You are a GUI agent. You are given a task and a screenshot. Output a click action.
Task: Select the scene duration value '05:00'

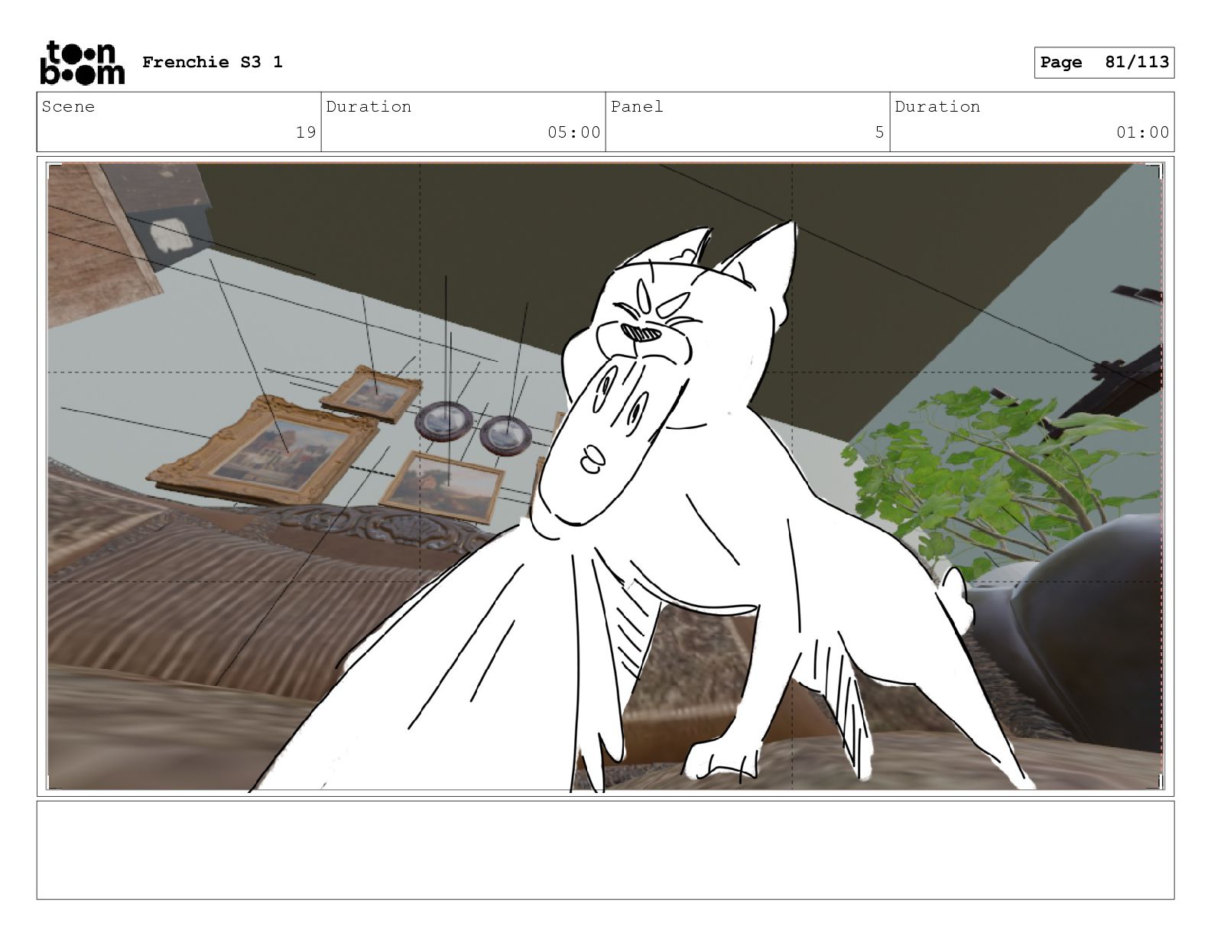tap(574, 132)
